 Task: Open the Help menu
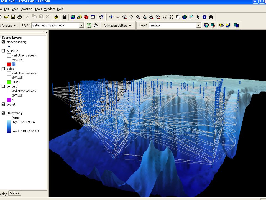point(60,9)
